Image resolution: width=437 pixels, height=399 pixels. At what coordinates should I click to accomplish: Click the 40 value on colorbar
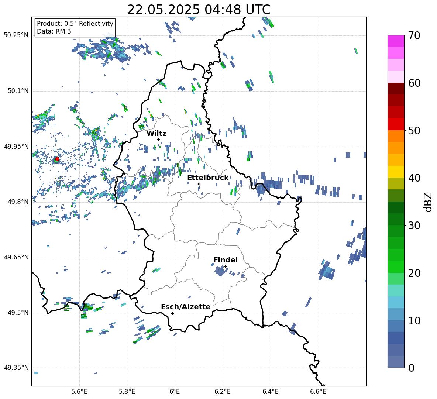click(414, 178)
